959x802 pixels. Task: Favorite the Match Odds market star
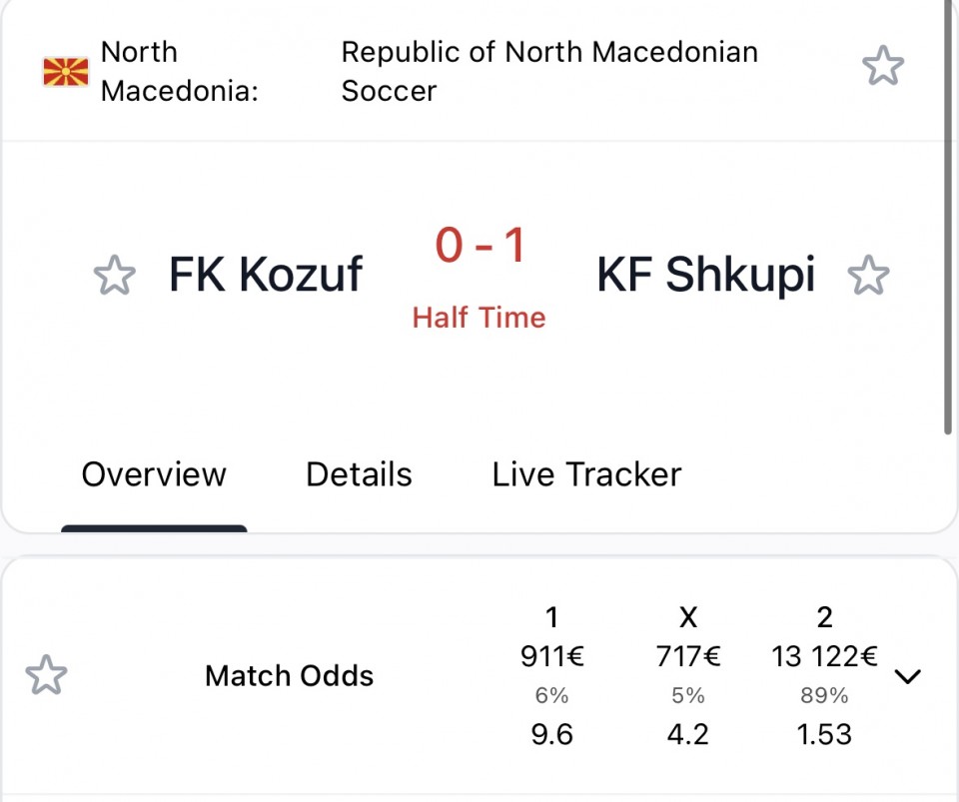tap(46, 675)
